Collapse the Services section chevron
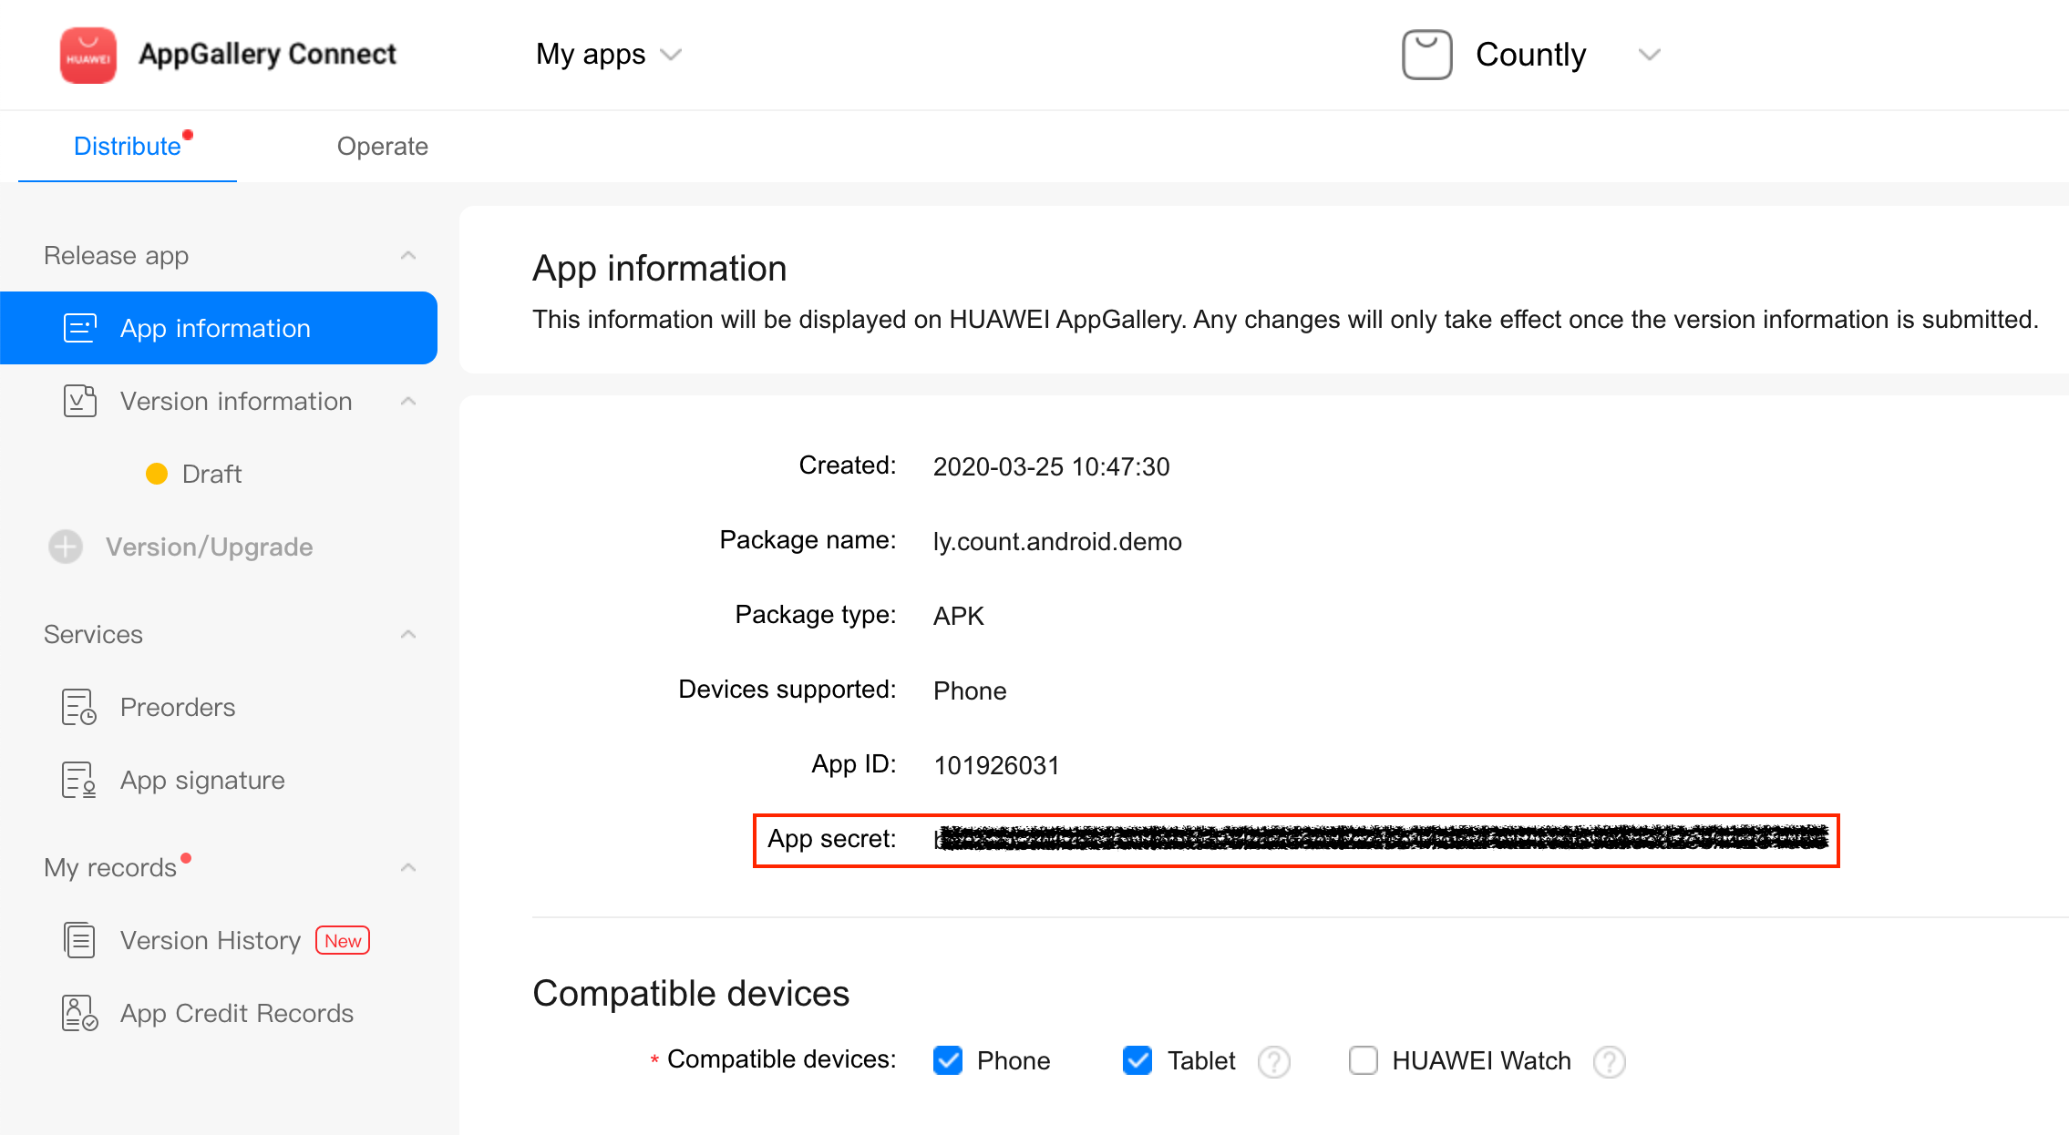This screenshot has height=1135, width=2069. coord(408,634)
